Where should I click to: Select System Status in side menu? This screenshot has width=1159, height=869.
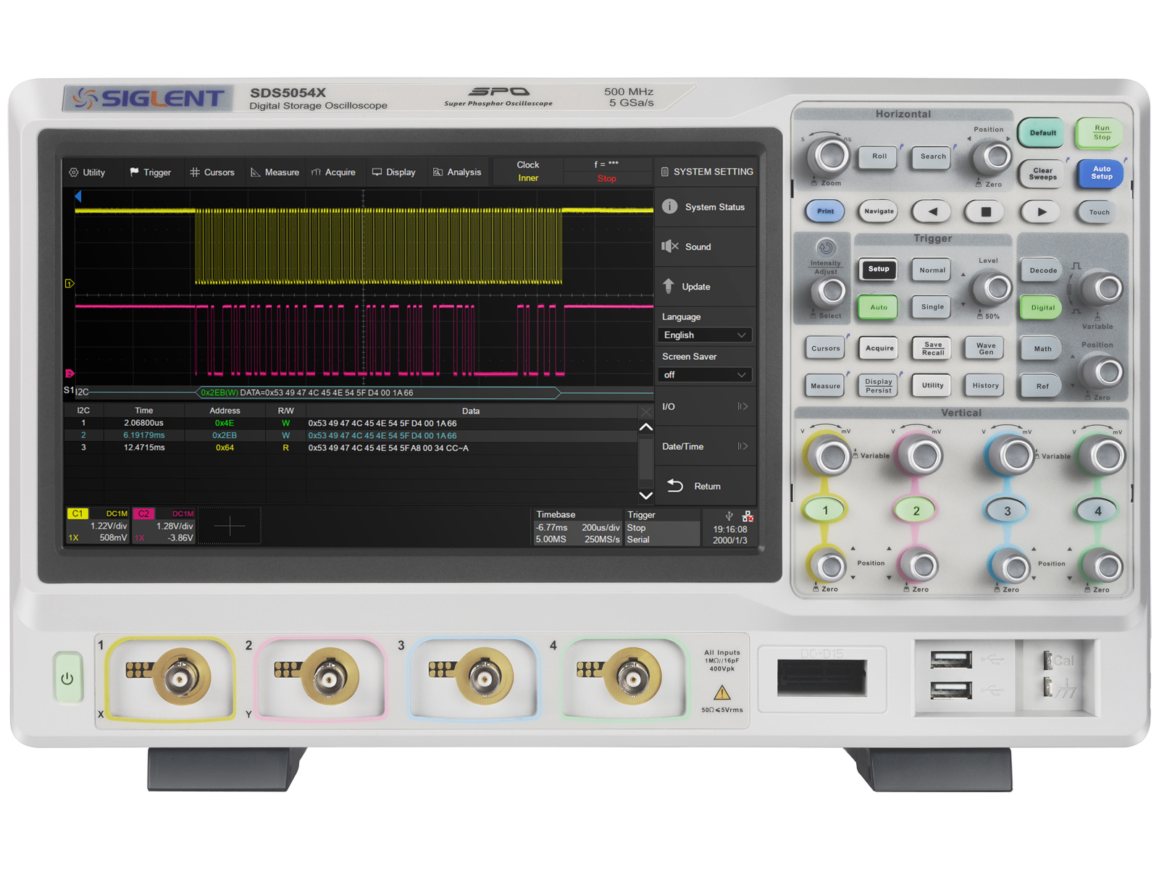pos(706,207)
